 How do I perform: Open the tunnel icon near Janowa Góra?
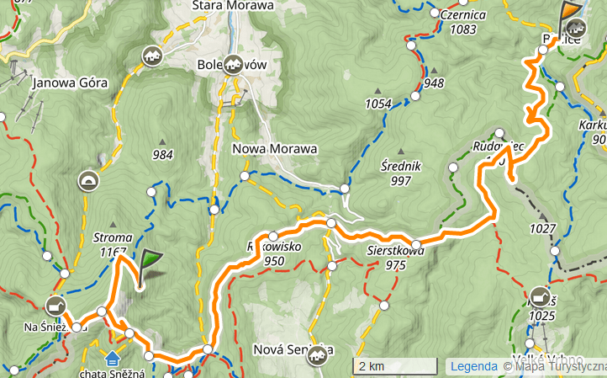(x=88, y=181)
